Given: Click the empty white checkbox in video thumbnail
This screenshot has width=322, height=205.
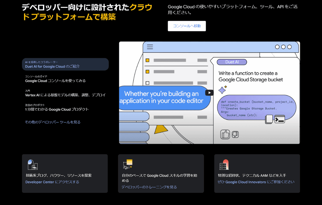Looking at the screenshot, I should [148, 83].
